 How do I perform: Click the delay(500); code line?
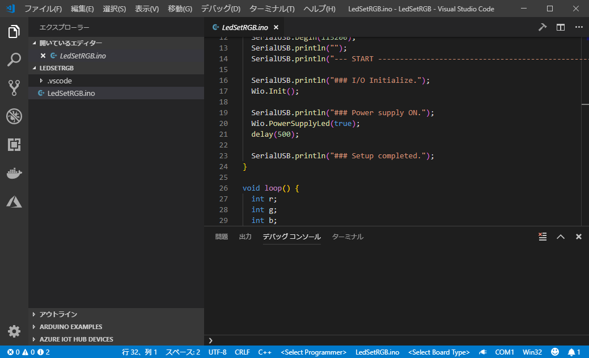275,134
